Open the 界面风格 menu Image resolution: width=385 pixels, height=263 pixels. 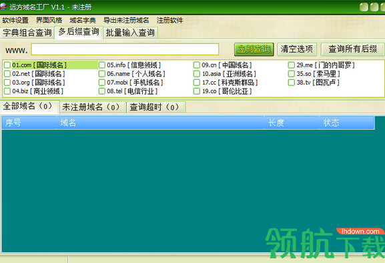click(49, 21)
